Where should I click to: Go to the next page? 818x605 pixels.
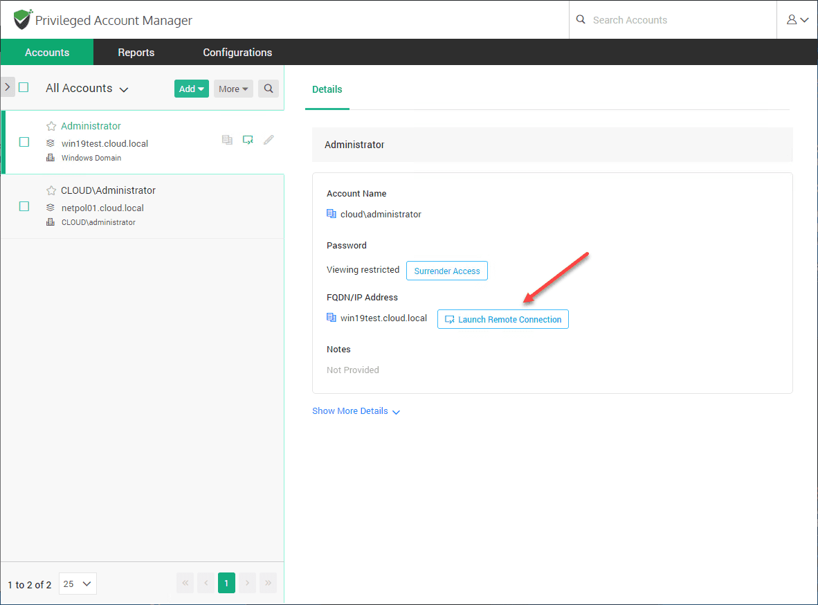pos(247,583)
